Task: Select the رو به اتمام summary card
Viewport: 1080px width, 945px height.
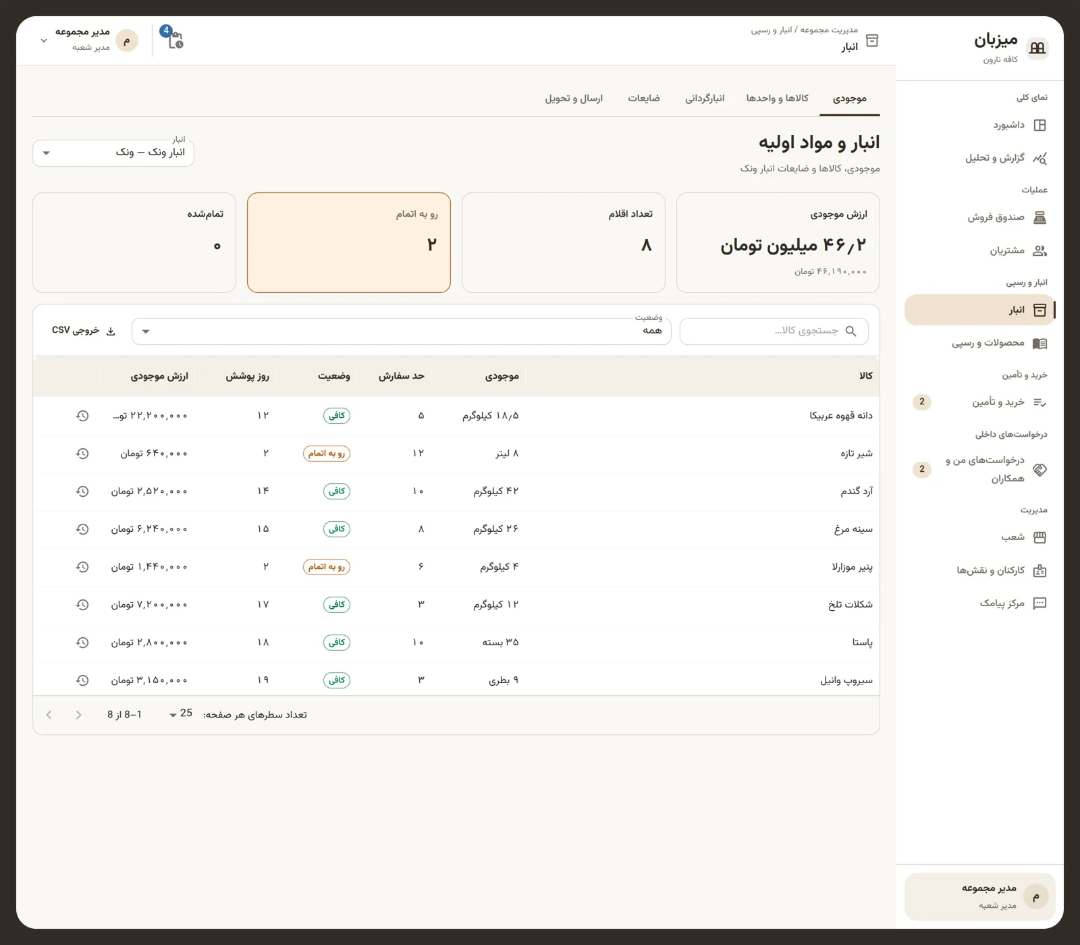Action: 349,243
